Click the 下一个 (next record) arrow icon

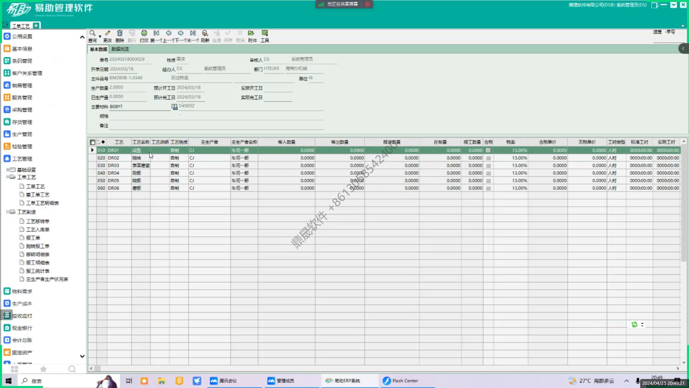(x=181, y=33)
